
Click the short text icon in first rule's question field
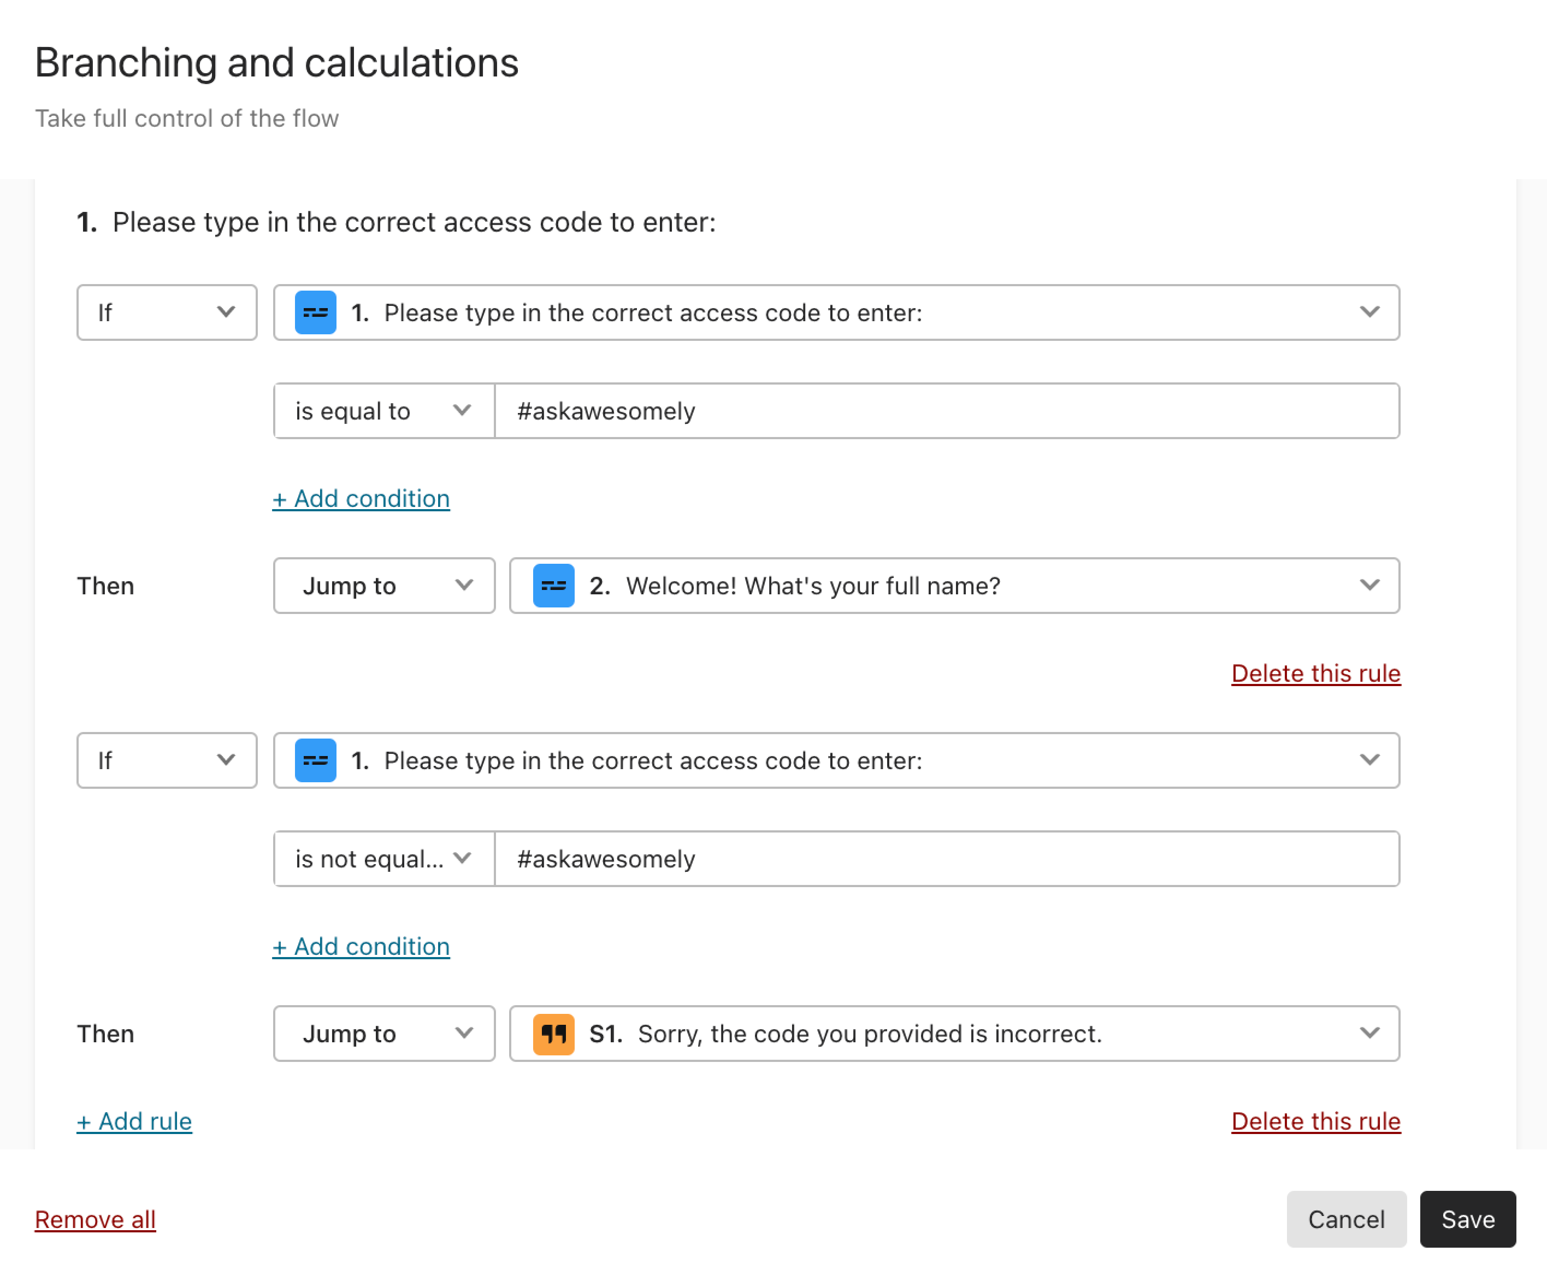(x=315, y=312)
